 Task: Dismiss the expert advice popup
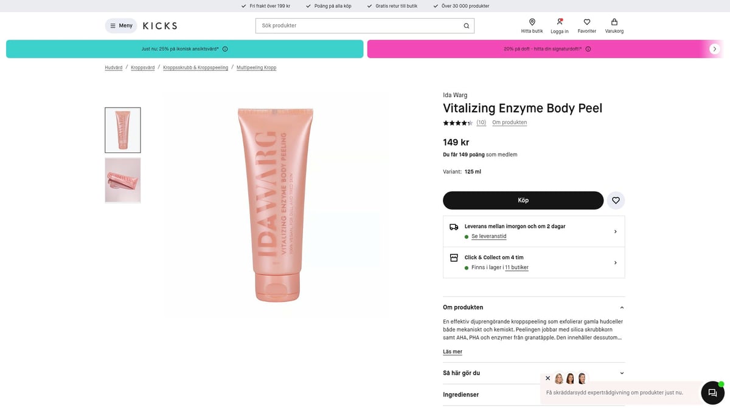[547, 378]
